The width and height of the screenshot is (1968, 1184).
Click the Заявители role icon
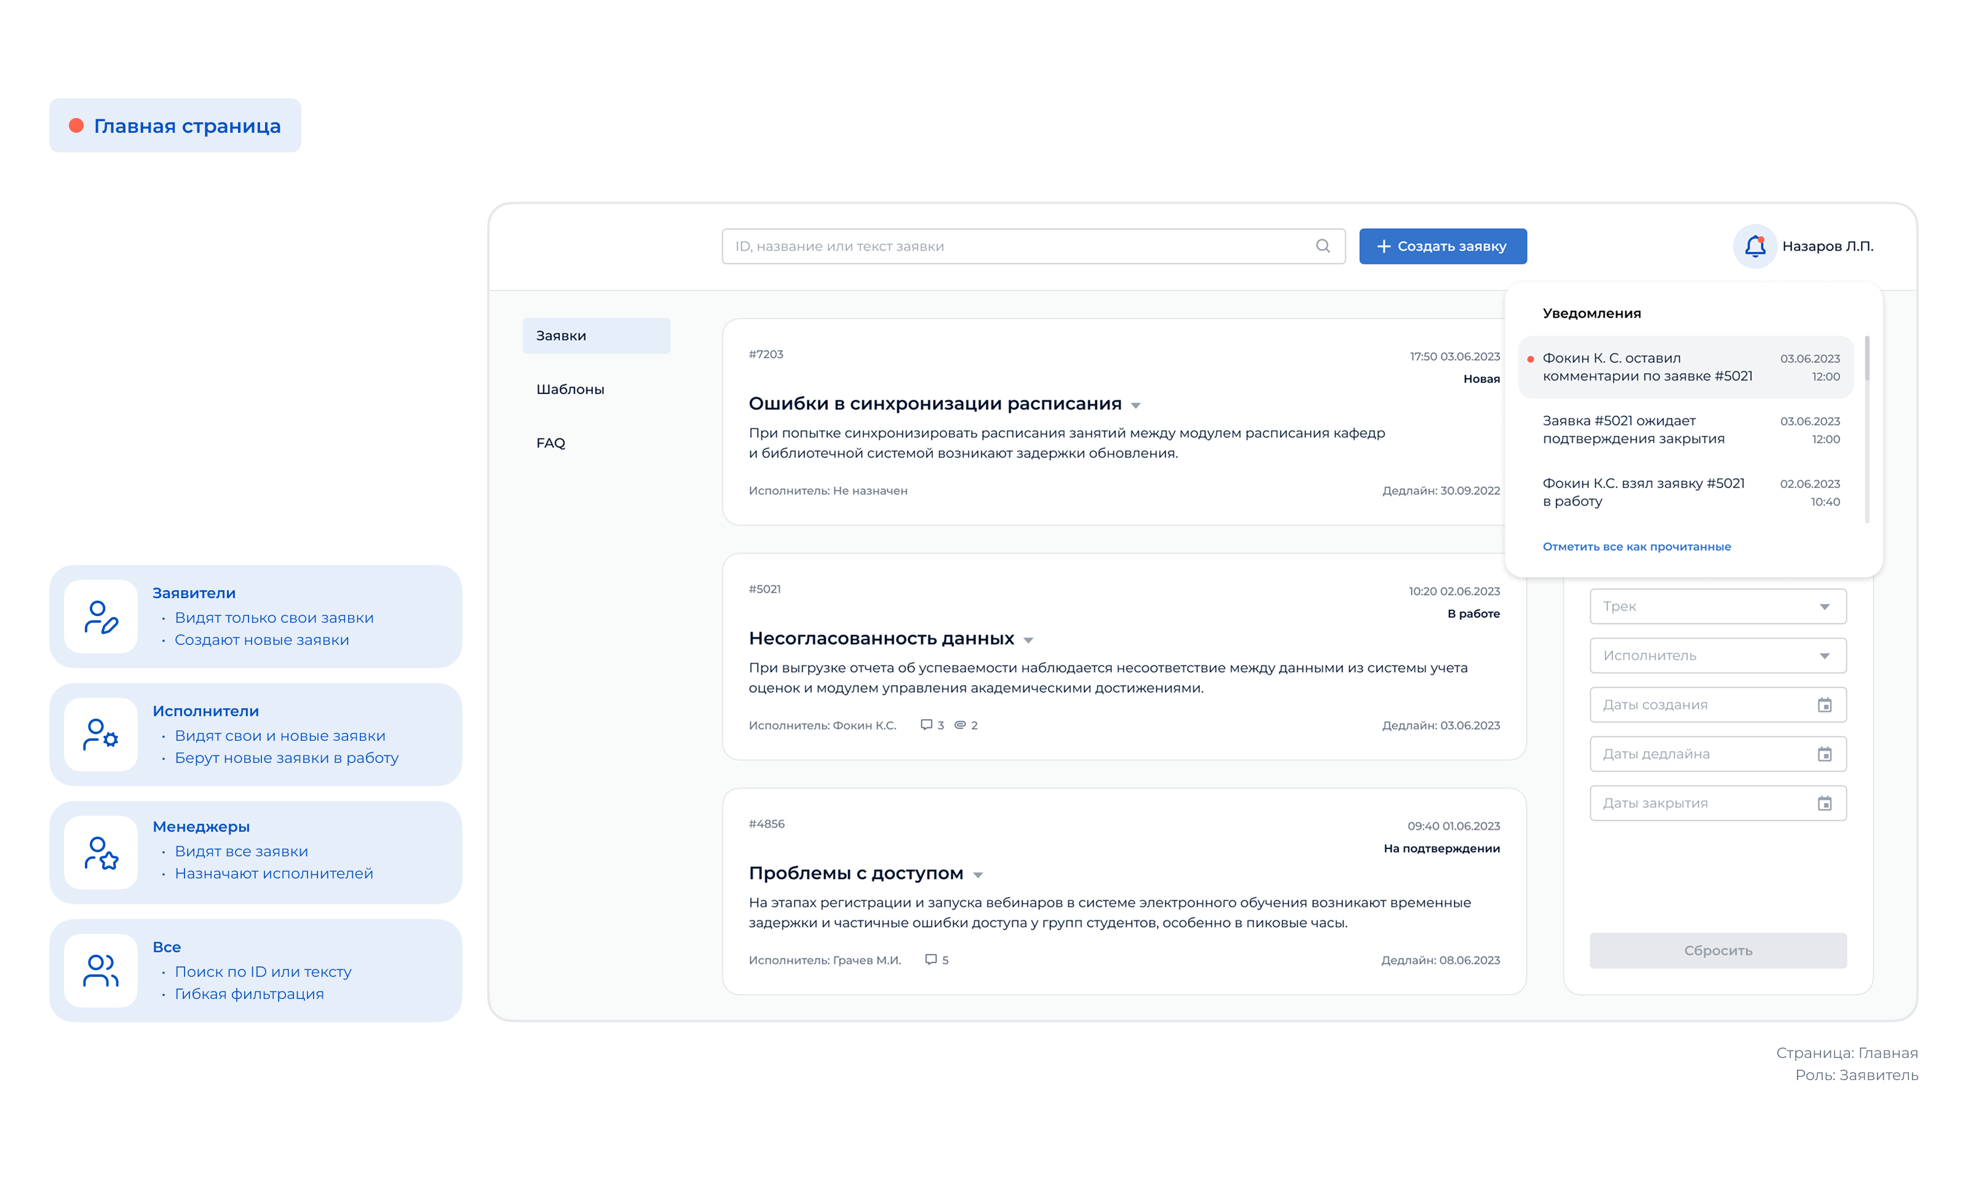coord(101,618)
